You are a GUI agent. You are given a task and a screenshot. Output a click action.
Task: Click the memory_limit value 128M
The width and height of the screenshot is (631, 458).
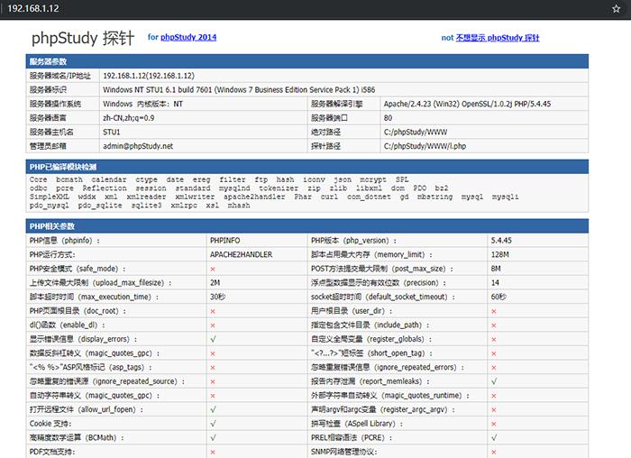click(499, 254)
